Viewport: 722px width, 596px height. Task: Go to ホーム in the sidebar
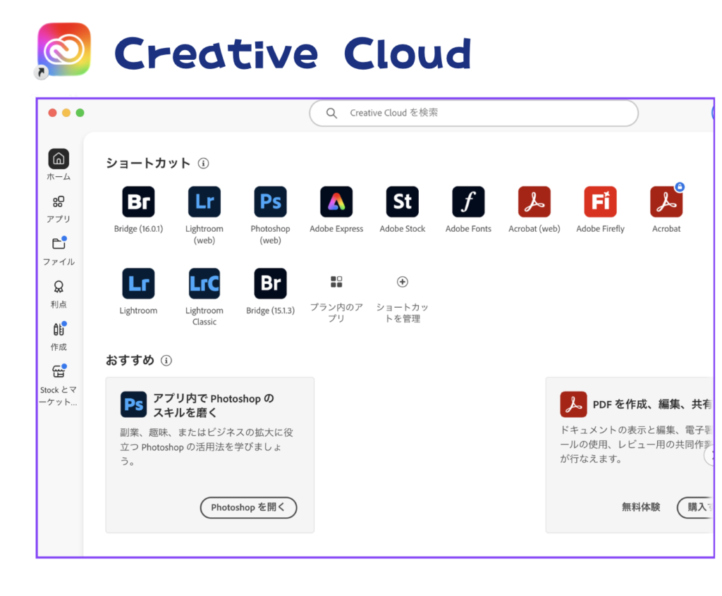(59, 159)
